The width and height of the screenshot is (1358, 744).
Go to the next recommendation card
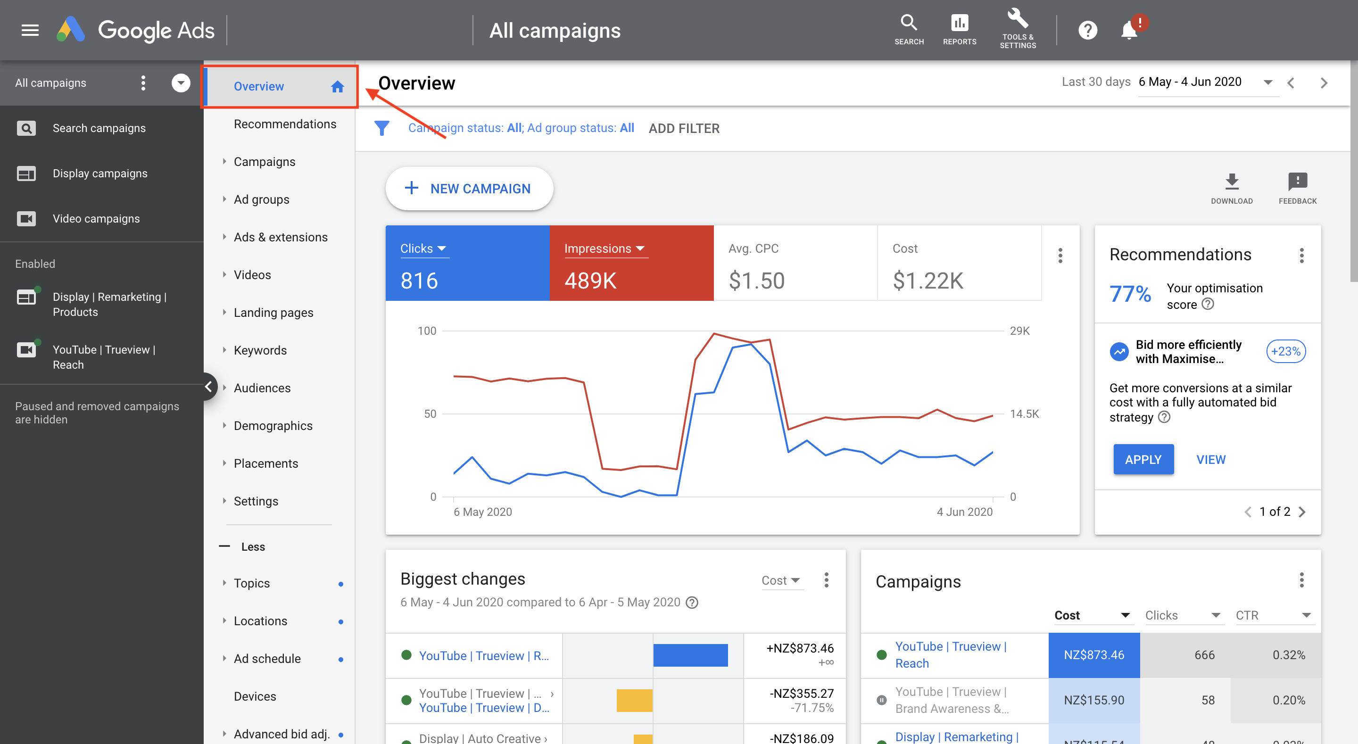tap(1303, 512)
